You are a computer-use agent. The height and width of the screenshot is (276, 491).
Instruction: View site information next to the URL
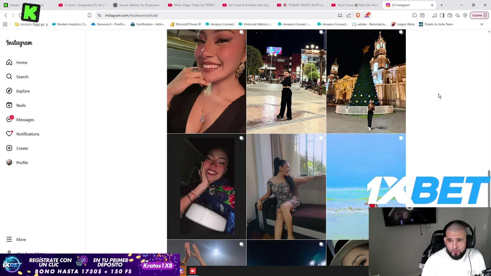point(99,15)
